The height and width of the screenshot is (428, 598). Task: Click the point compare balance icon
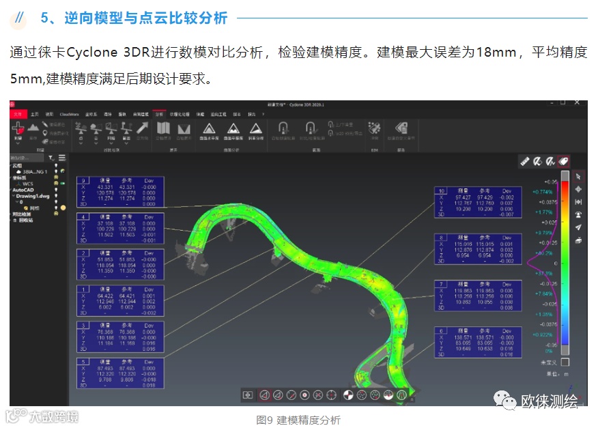[x=81, y=128]
